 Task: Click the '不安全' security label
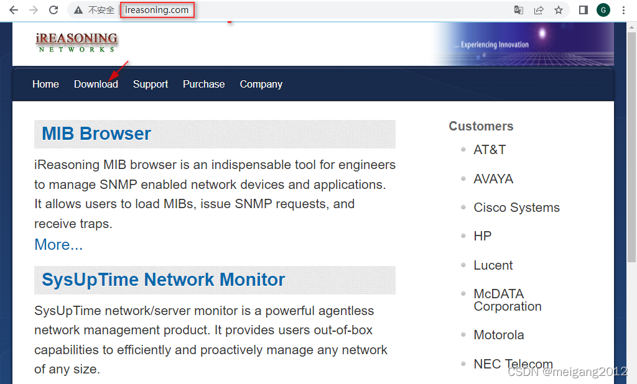[x=101, y=10]
